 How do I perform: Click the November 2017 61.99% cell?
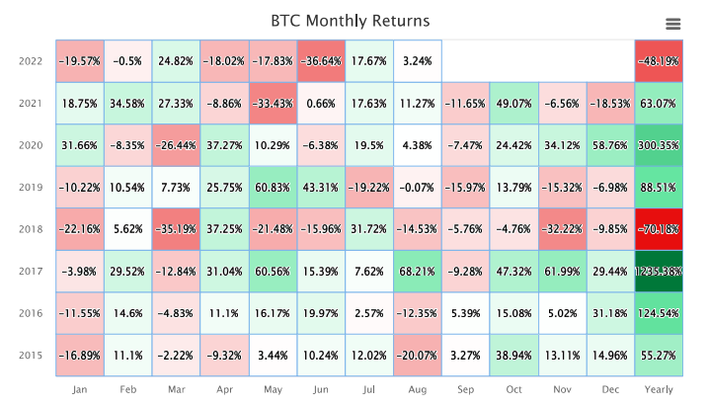click(563, 272)
